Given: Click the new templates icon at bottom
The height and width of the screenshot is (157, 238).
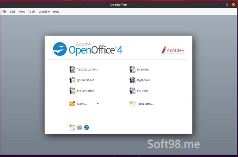Looking at the screenshot, I should [x=72, y=127].
